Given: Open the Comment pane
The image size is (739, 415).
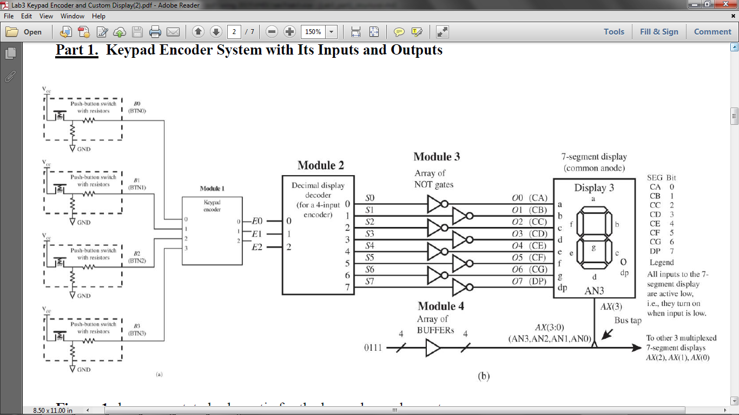Looking at the screenshot, I should coord(712,32).
